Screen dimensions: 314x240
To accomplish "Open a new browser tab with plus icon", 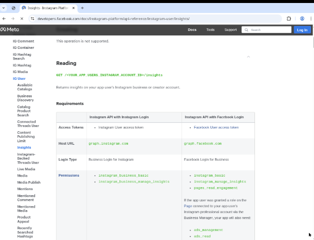I will point(82,8).
